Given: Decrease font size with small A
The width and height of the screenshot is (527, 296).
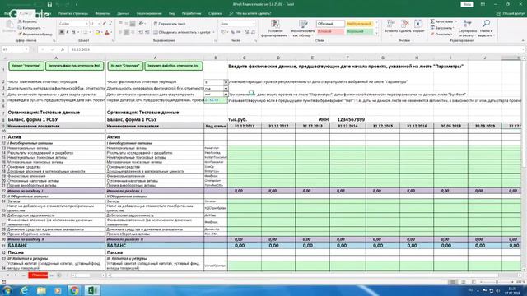Looking at the screenshot, I should [110, 24].
